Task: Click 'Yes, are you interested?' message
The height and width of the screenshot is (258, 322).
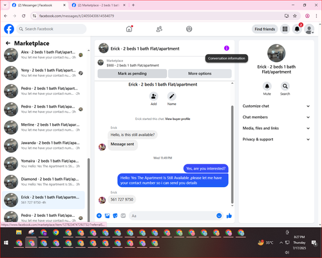Action: point(205,168)
